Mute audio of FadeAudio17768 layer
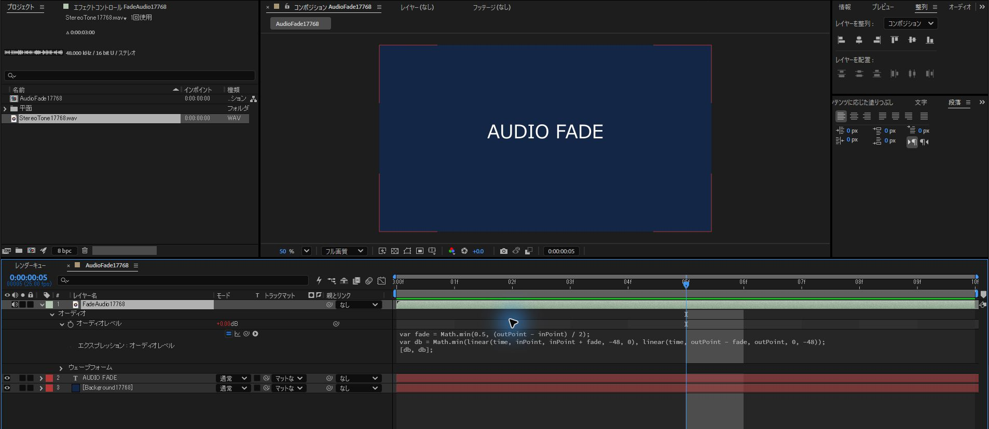This screenshot has width=989, height=429. click(x=15, y=304)
